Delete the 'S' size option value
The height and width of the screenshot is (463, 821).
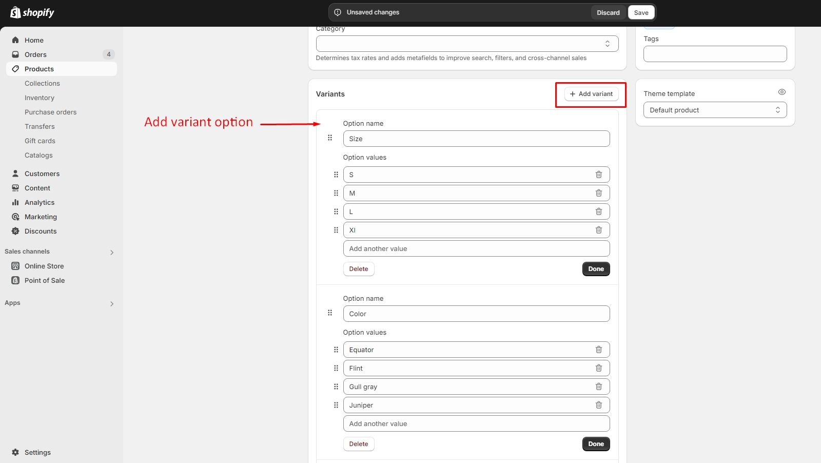(x=598, y=175)
